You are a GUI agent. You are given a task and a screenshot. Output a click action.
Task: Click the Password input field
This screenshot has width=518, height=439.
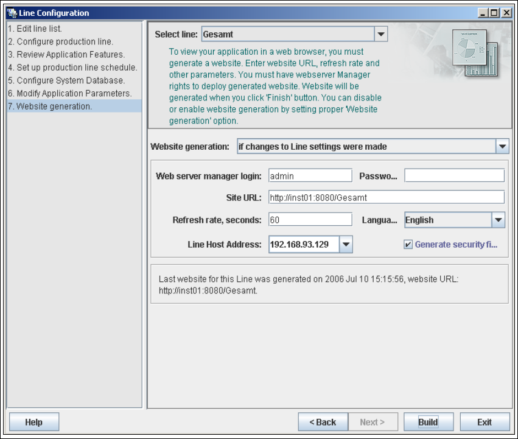(x=454, y=175)
